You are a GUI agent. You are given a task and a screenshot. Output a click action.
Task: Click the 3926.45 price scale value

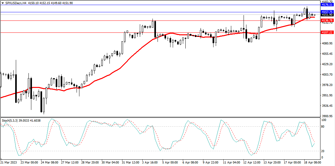(327, 106)
